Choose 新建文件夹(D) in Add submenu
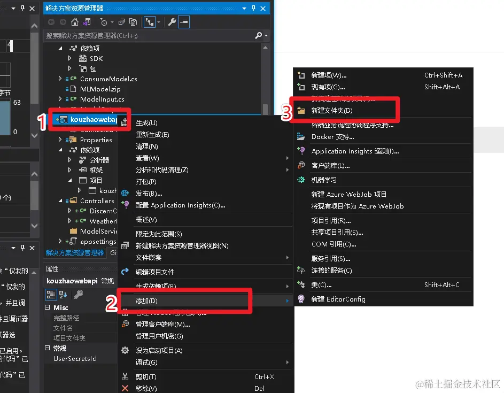The width and height of the screenshot is (504, 393). pyautogui.click(x=383, y=111)
